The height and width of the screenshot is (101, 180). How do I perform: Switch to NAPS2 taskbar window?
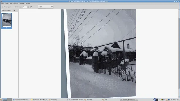coord(75,100)
